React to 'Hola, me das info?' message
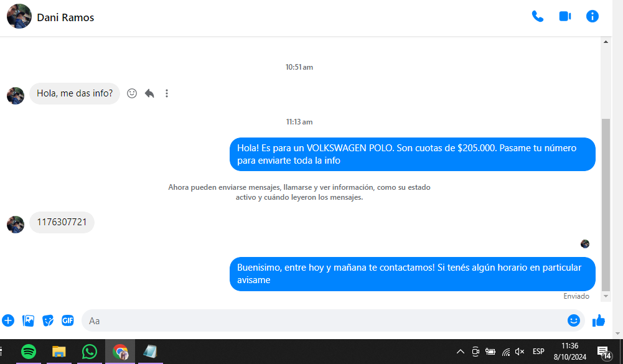 click(x=132, y=93)
